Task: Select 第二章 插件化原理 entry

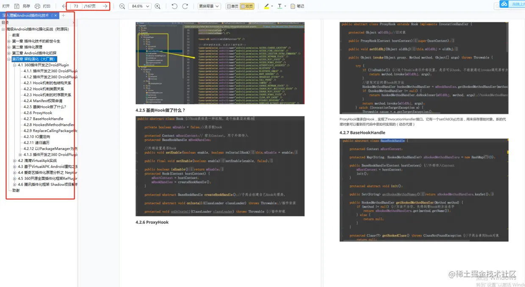Action: pyautogui.click(x=27, y=47)
